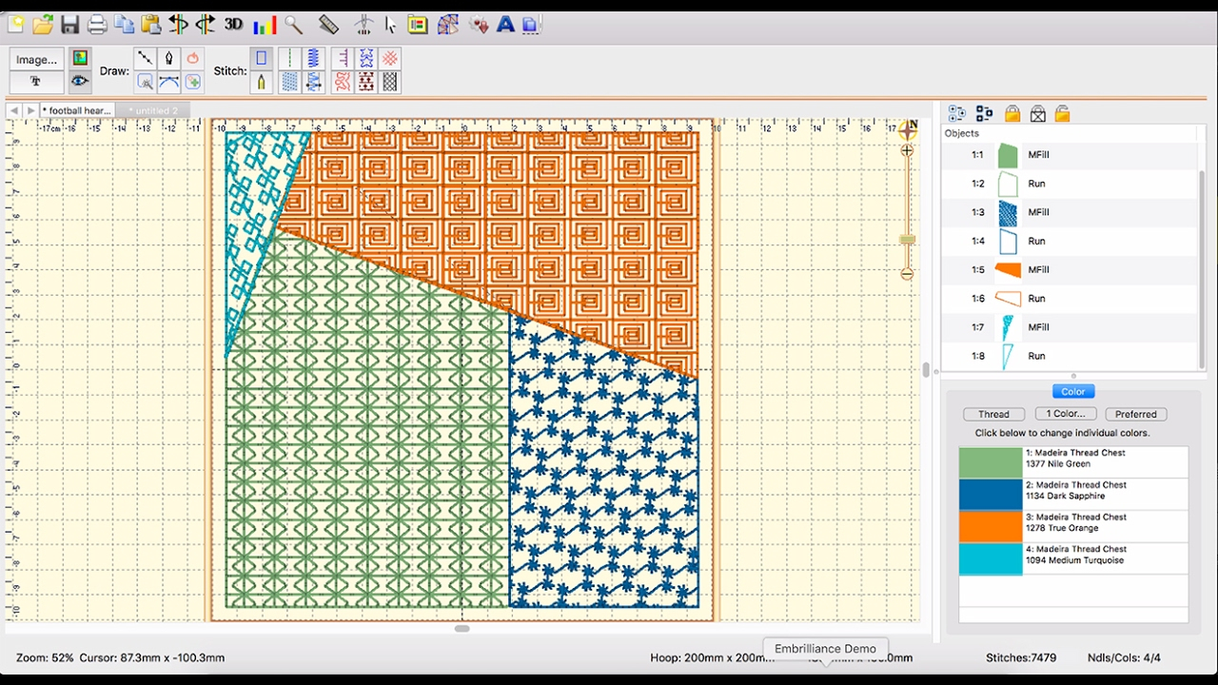Click the save floppy disk icon
Viewport: 1218px width, 685px height.
click(x=69, y=25)
